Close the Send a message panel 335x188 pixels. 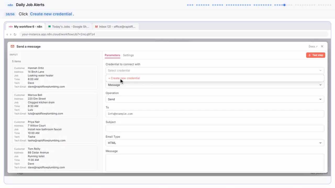pyautogui.click(x=322, y=46)
